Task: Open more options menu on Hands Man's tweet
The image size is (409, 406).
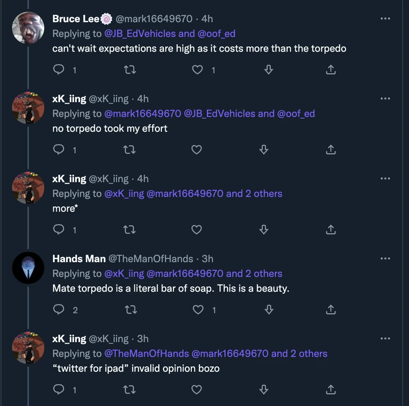Action: click(385, 258)
